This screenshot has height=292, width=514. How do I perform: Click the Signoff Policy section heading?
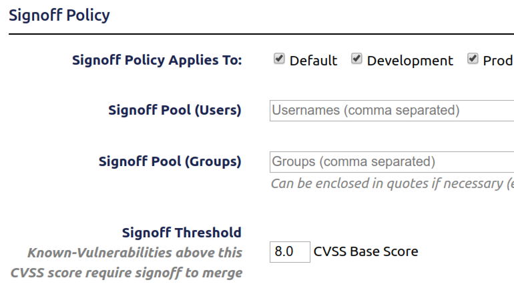point(59,15)
